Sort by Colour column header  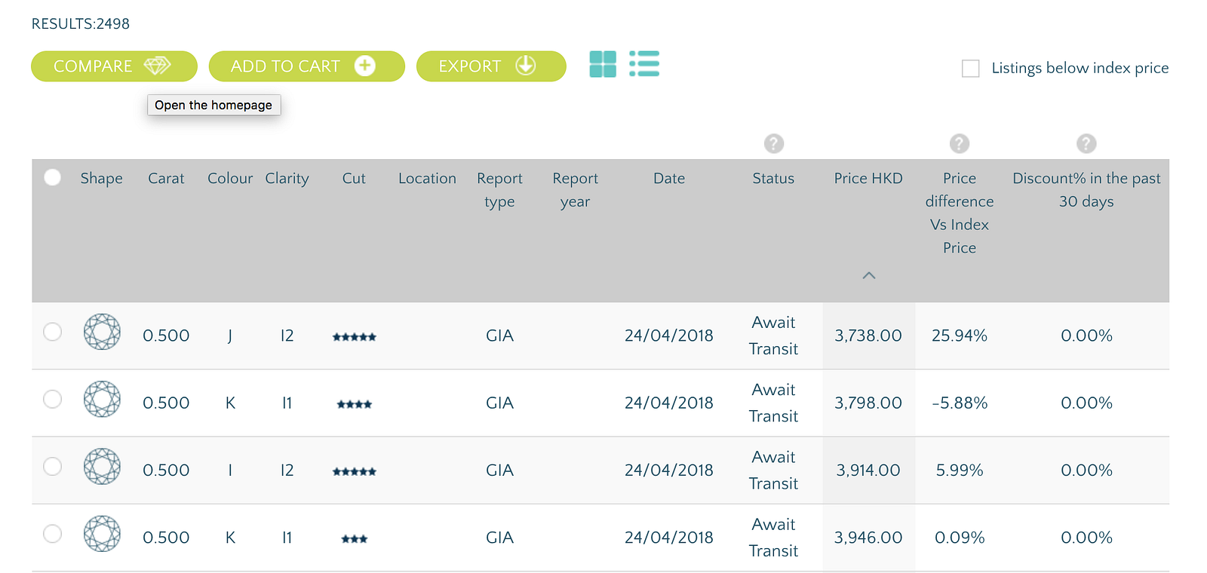coord(229,179)
